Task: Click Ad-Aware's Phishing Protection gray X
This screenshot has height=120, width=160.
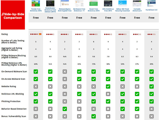Action: (79, 101)
